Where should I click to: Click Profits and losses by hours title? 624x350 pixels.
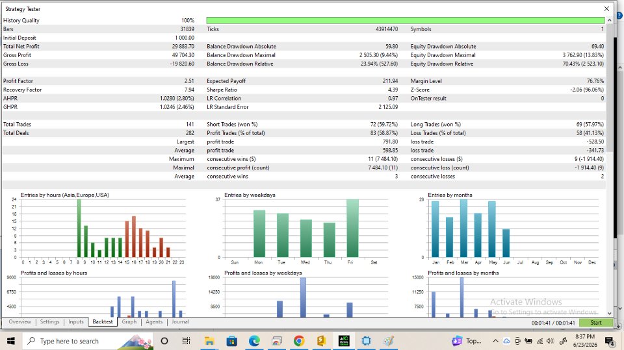coord(54,273)
